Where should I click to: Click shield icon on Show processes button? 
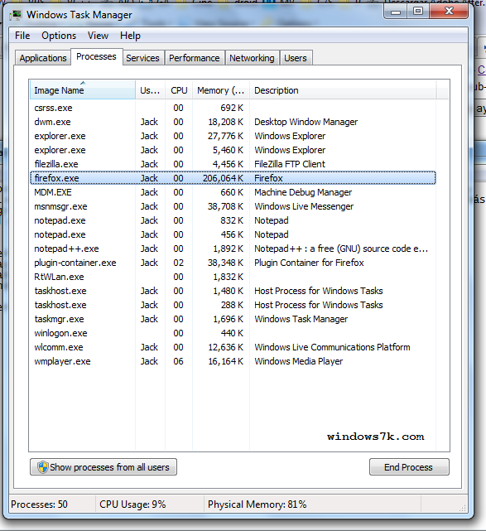[x=43, y=467]
